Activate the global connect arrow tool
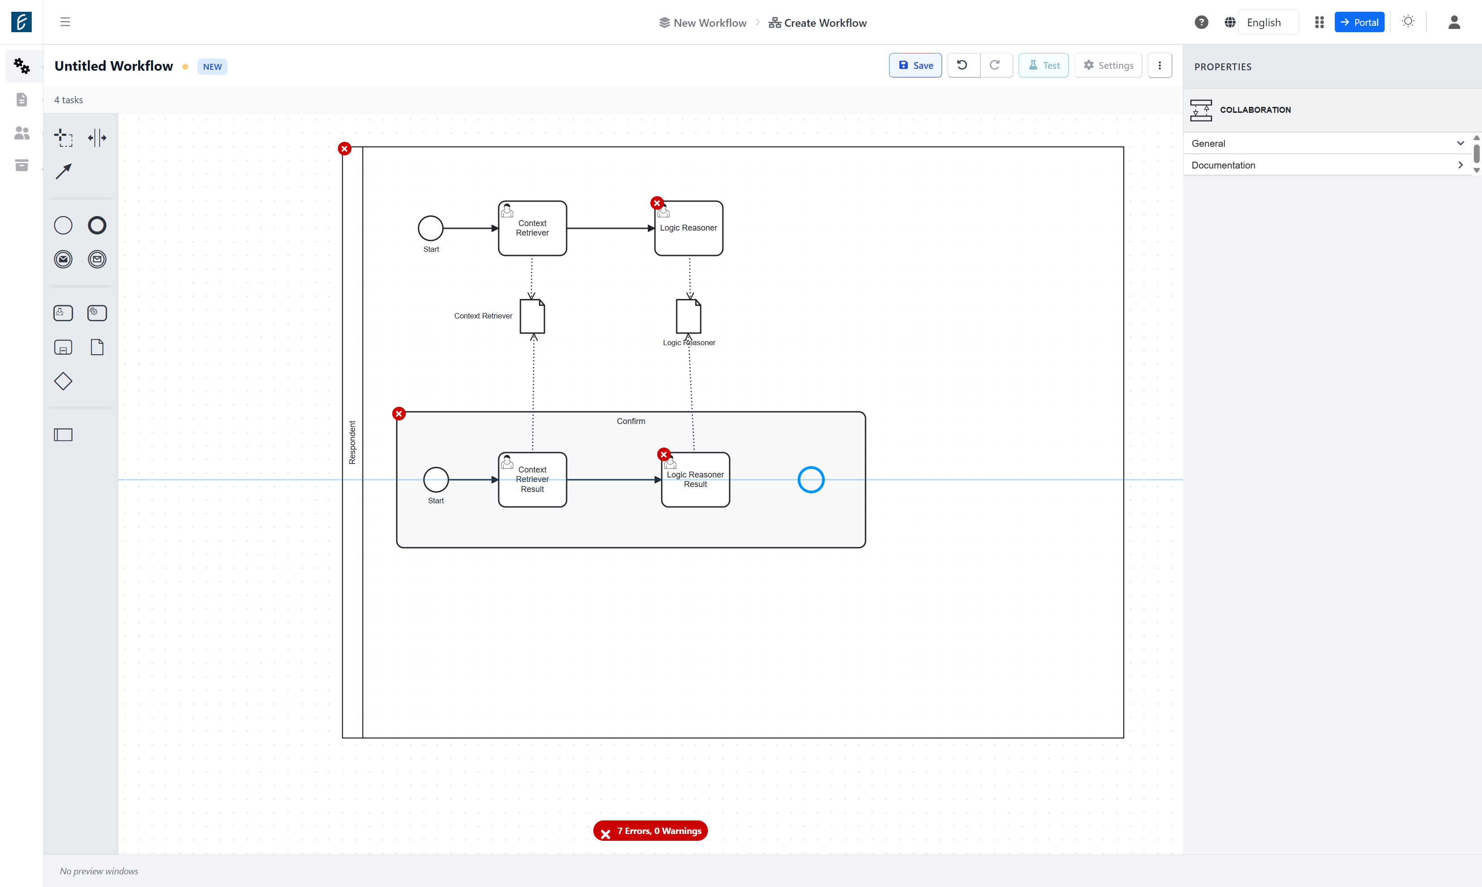 pyautogui.click(x=63, y=172)
